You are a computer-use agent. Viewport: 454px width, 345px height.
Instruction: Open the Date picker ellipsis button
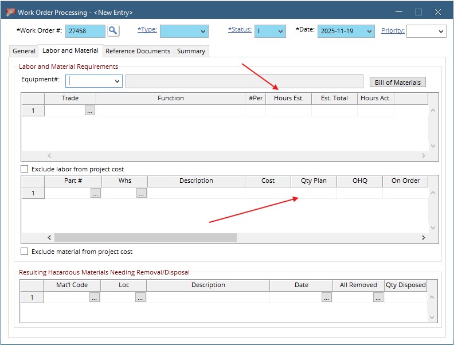tap(326, 297)
